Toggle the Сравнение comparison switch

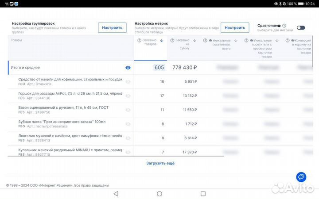[301, 27]
